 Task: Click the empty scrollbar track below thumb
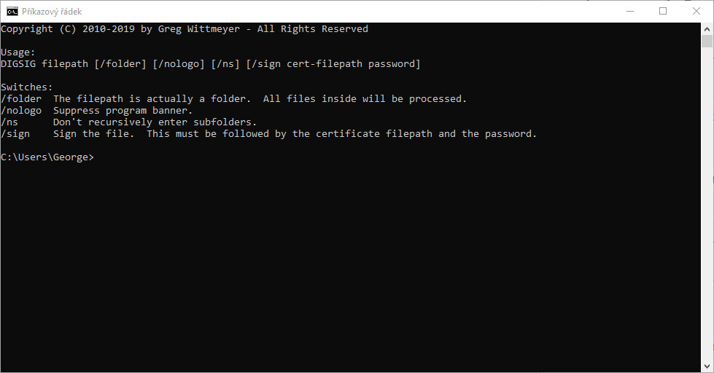(x=707, y=205)
